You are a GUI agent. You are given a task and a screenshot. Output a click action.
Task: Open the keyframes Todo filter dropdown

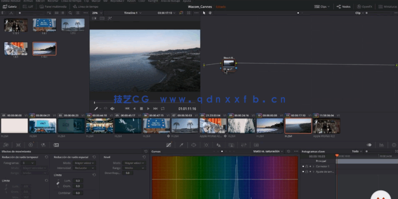[357, 151]
